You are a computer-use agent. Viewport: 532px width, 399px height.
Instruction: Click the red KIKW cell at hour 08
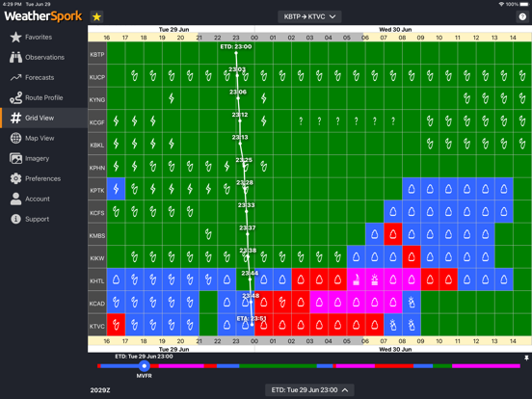point(412,256)
